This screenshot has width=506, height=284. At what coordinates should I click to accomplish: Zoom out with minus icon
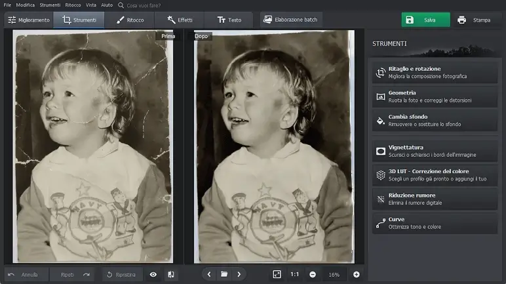click(x=313, y=275)
